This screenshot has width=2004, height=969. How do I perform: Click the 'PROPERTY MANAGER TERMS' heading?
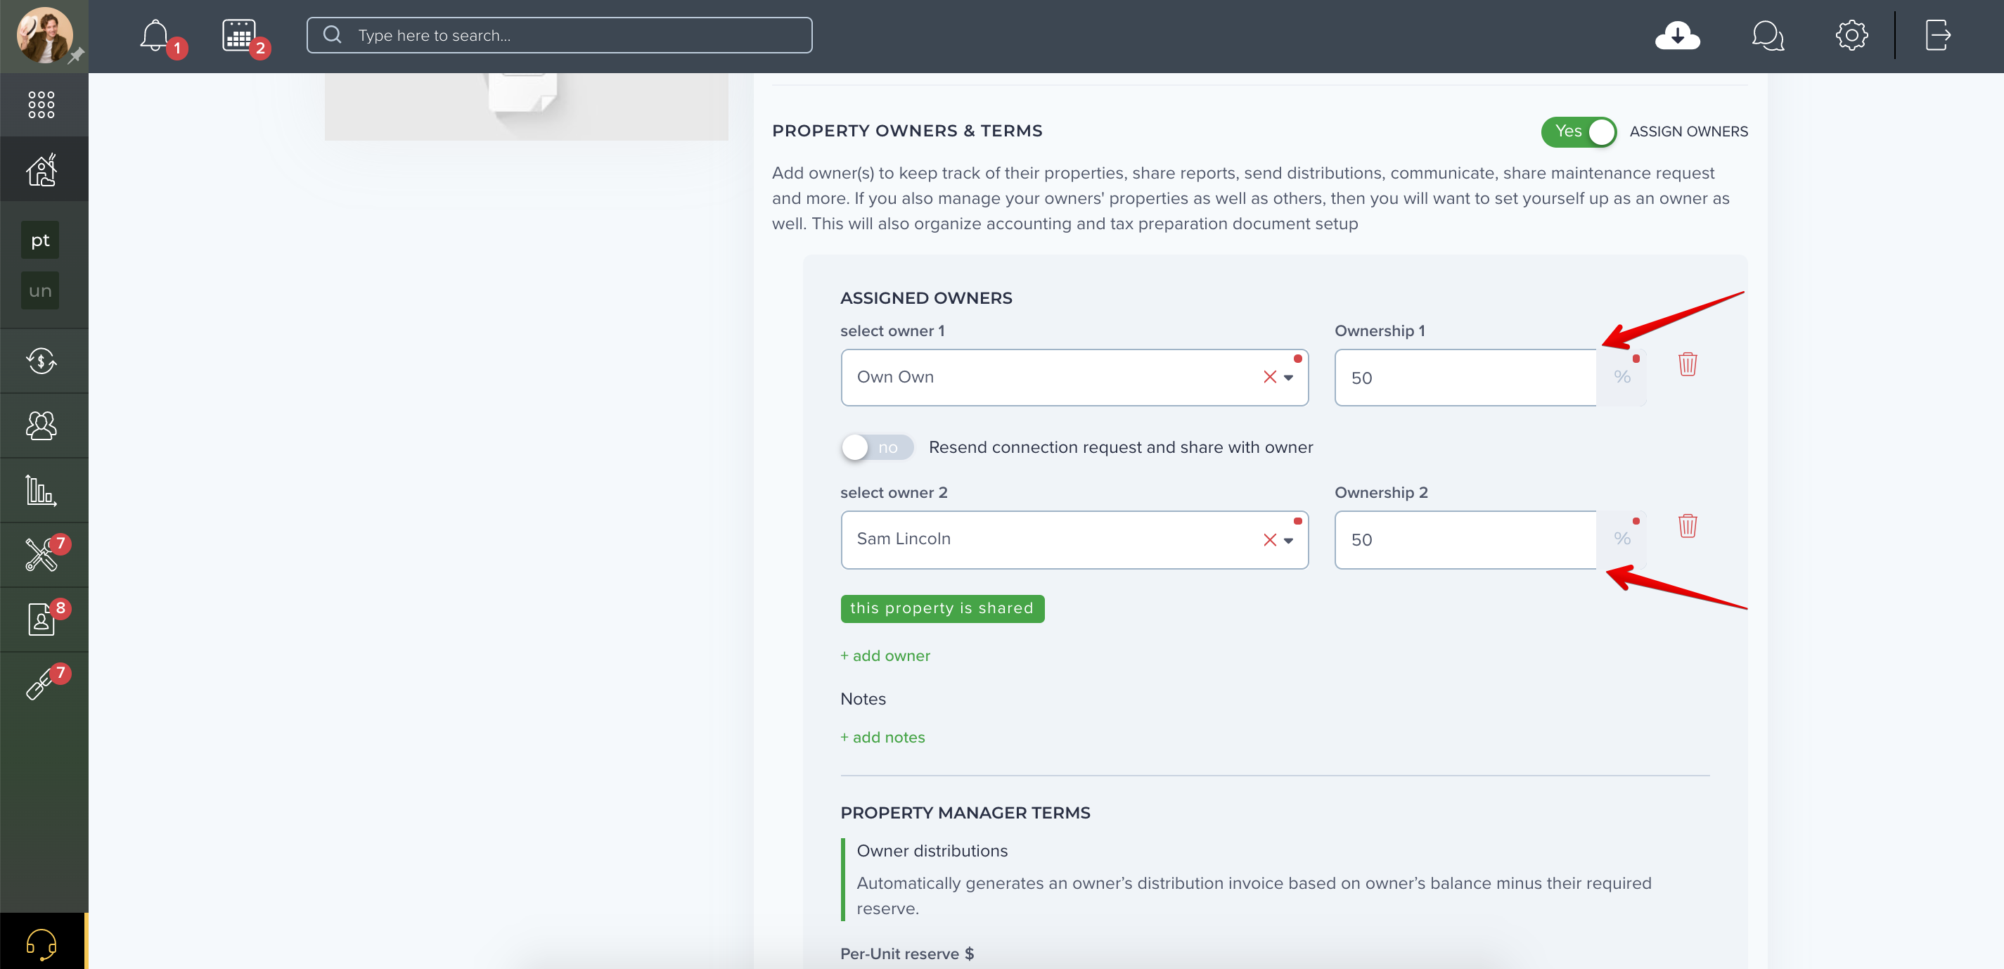pos(965,813)
